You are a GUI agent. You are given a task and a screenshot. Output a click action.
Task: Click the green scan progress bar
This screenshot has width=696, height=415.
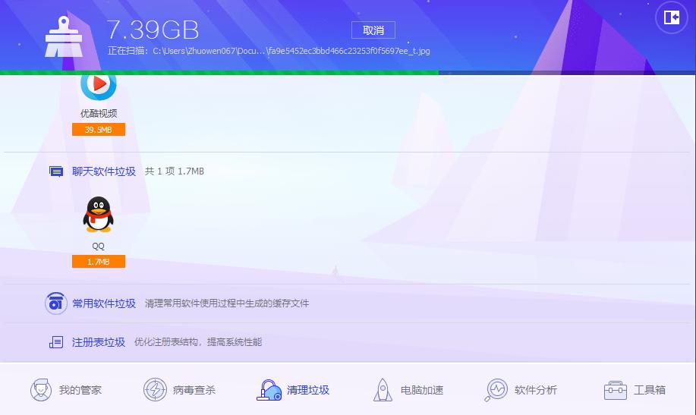click(x=219, y=72)
